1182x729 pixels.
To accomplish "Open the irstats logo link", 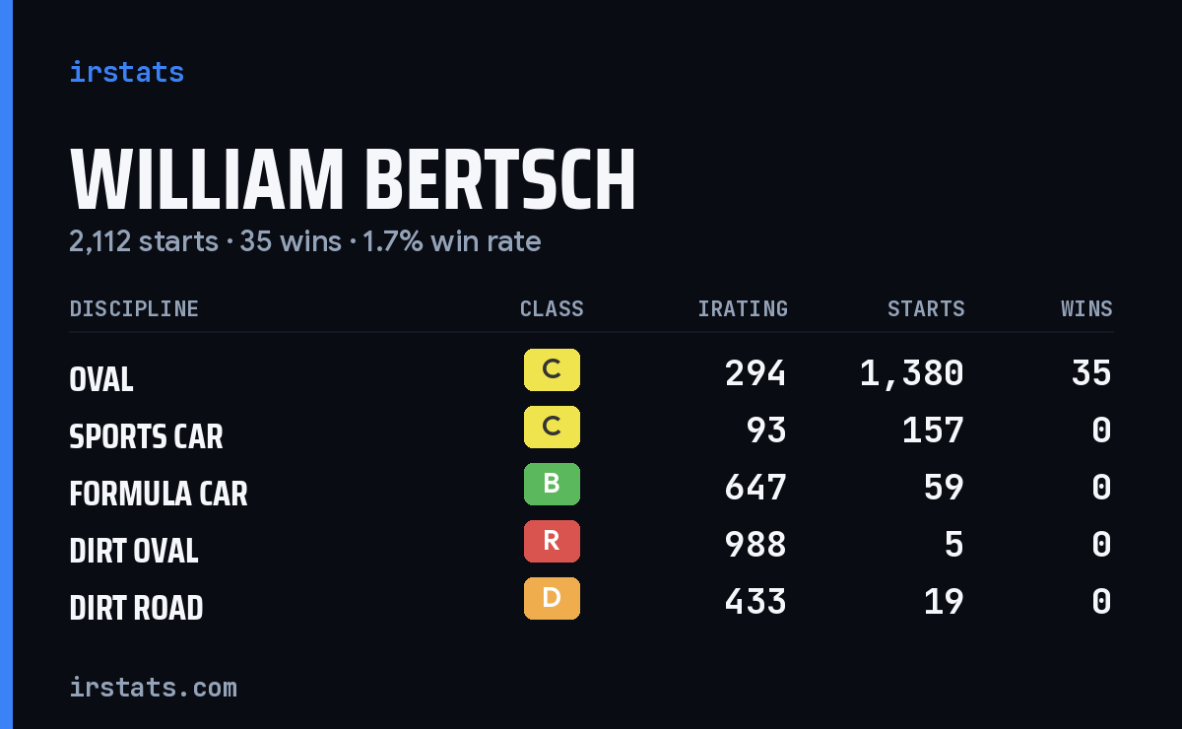I will [x=126, y=72].
